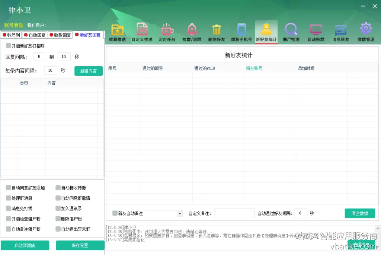Click the 所在账号 column header
381x255 pixels.
pyautogui.click(x=254, y=68)
